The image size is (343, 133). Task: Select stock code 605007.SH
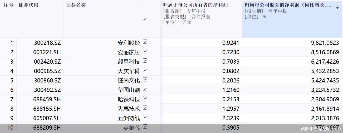[x=47, y=118]
